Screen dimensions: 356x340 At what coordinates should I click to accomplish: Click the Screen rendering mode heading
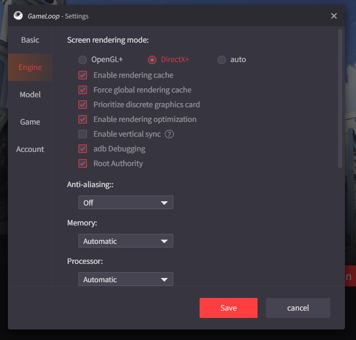[x=108, y=40]
